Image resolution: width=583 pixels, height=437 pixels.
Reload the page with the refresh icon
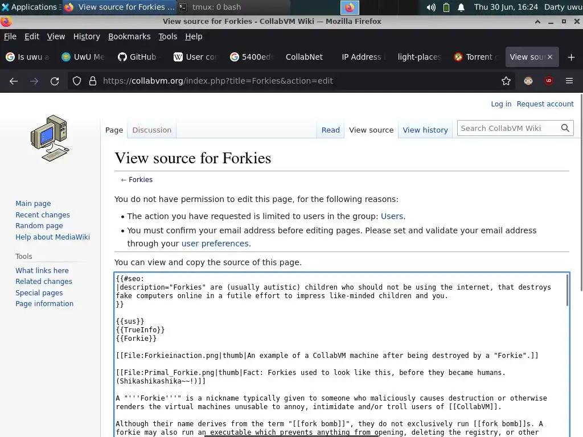tap(55, 81)
